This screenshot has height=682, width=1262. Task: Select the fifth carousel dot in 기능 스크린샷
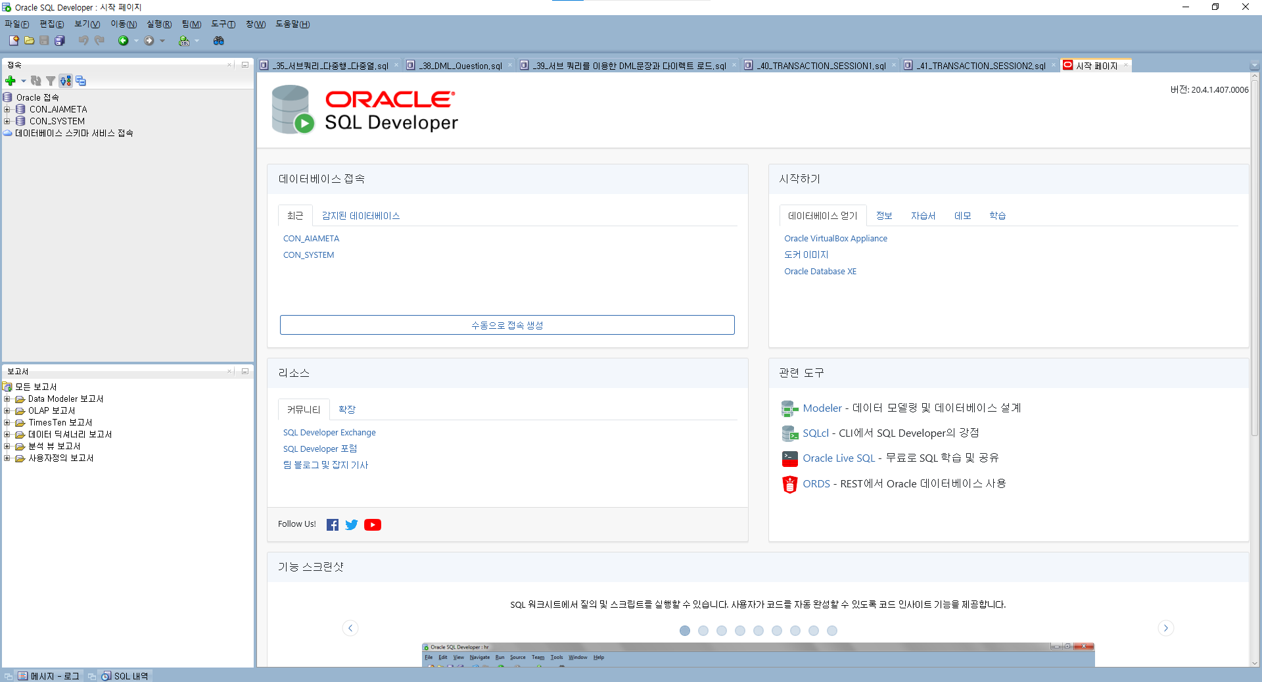[759, 631]
